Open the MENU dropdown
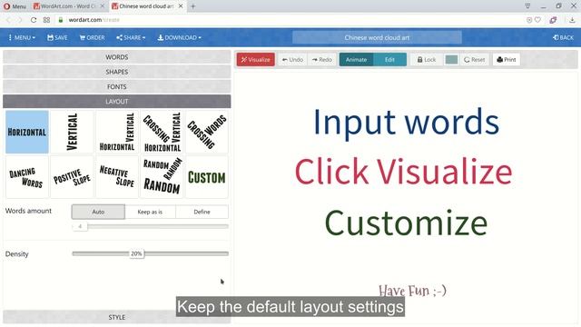This screenshot has height=327, width=581. tap(22, 37)
